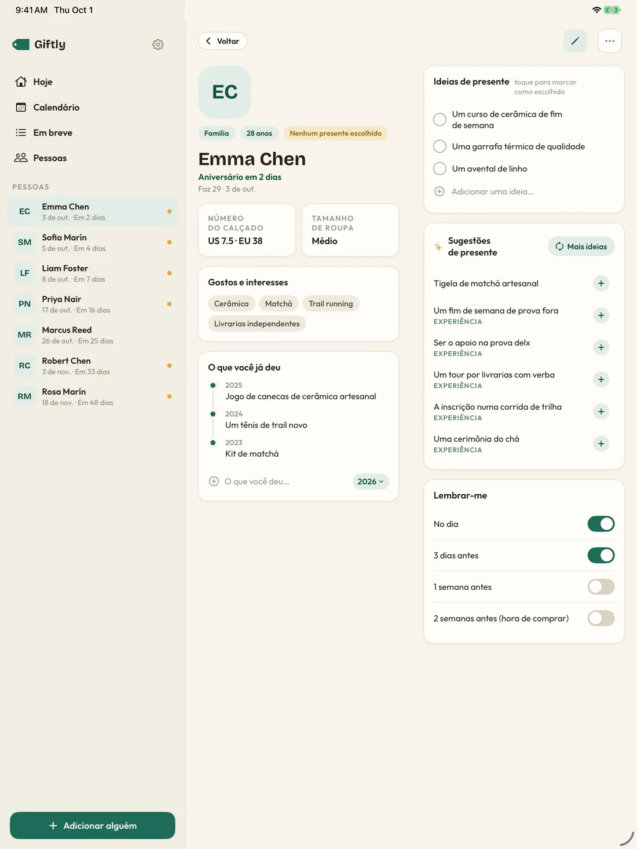The height and width of the screenshot is (849, 637).
Task: Open settings gear next to Giftly
Action: click(158, 45)
